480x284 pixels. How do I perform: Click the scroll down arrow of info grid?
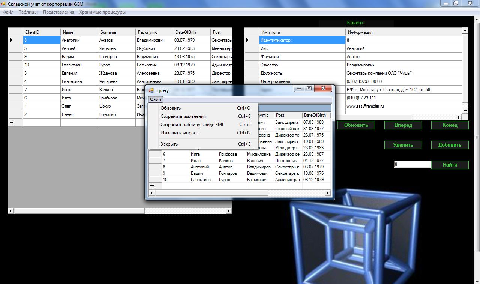point(465,111)
